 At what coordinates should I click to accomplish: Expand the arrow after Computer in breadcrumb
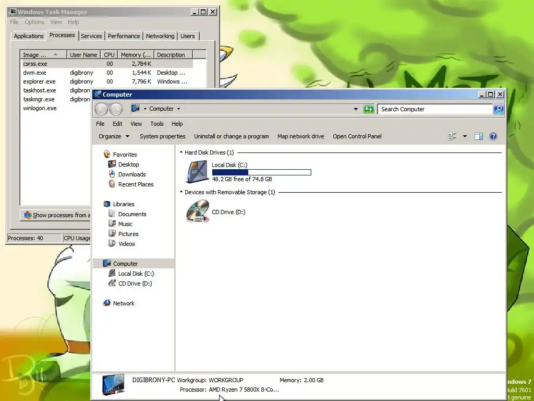coord(178,109)
